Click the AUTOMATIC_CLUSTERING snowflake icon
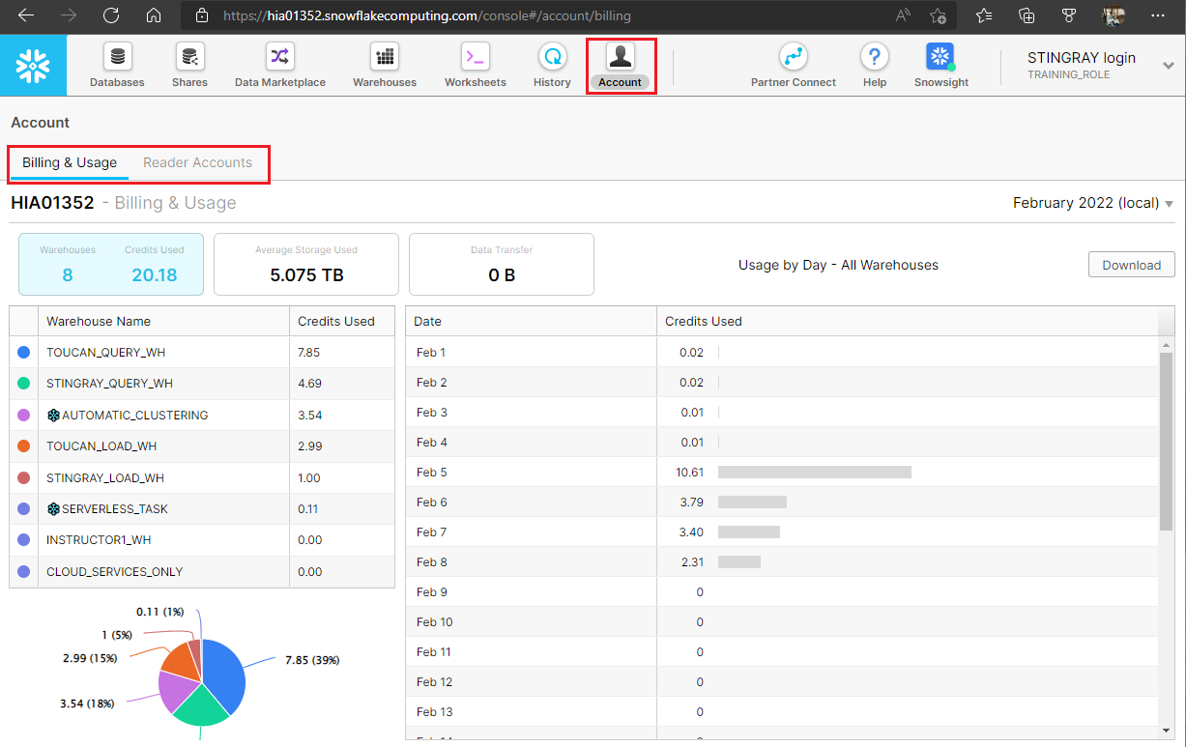This screenshot has height=747, width=1186. 54,416
